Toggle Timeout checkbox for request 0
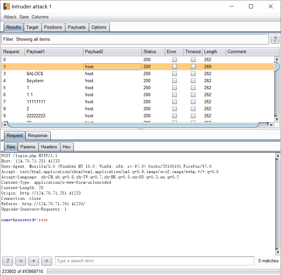 coord(193,59)
